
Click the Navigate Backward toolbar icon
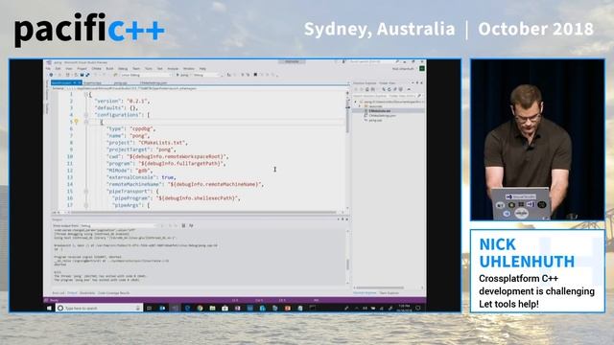[51, 75]
